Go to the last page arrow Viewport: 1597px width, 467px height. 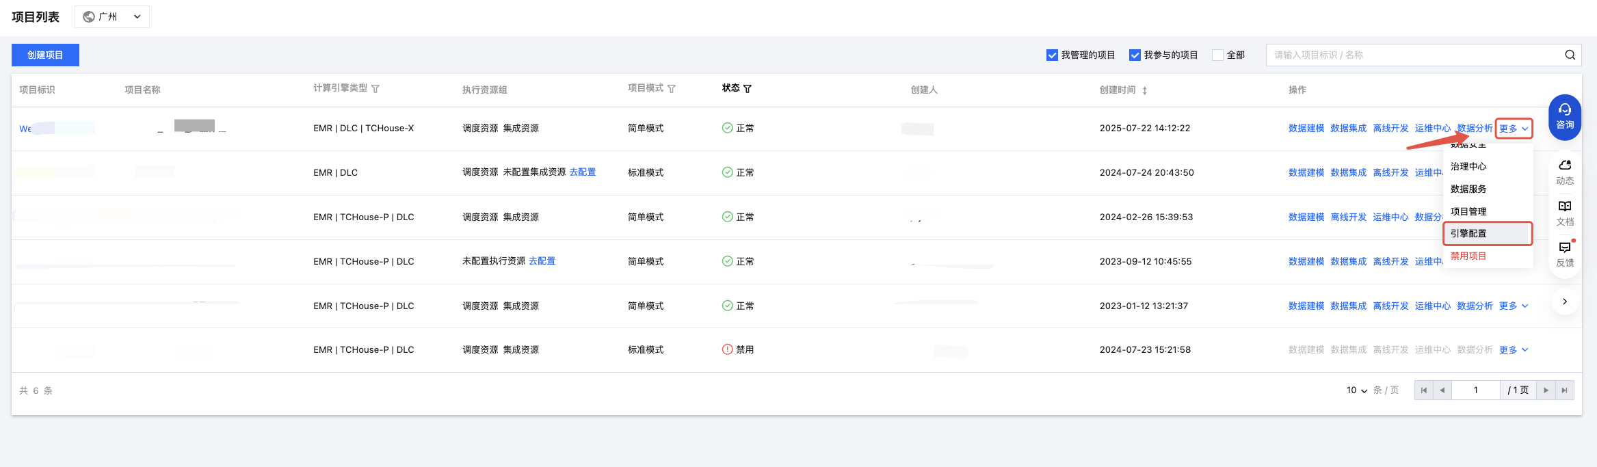1564,390
